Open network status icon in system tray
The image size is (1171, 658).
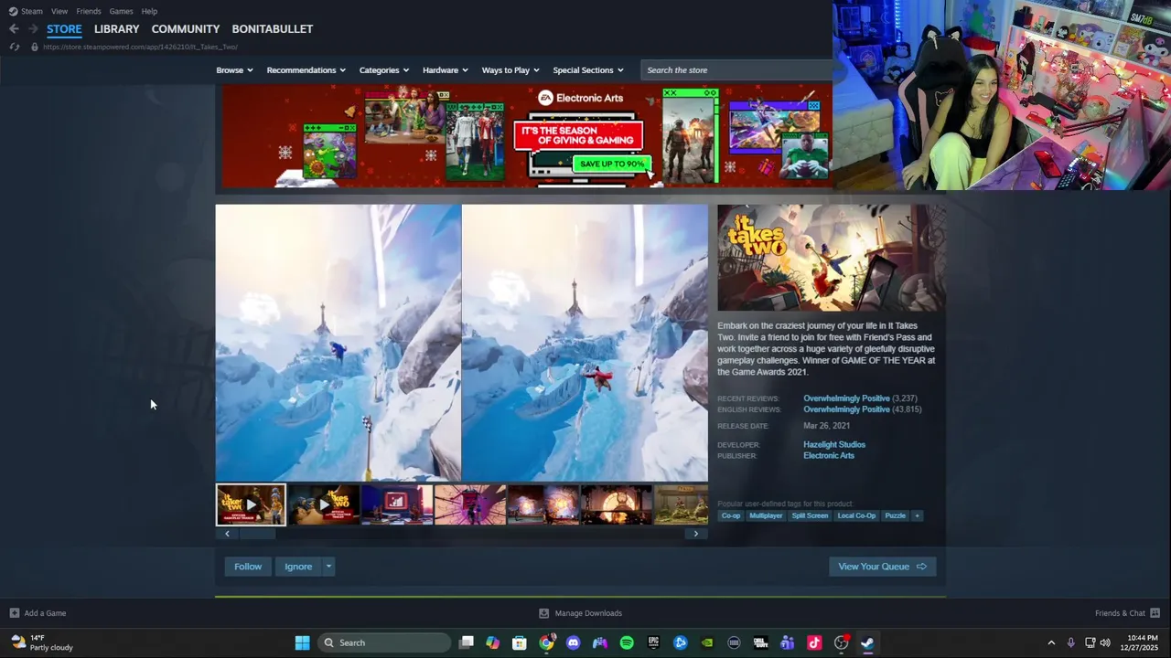tap(1090, 642)
